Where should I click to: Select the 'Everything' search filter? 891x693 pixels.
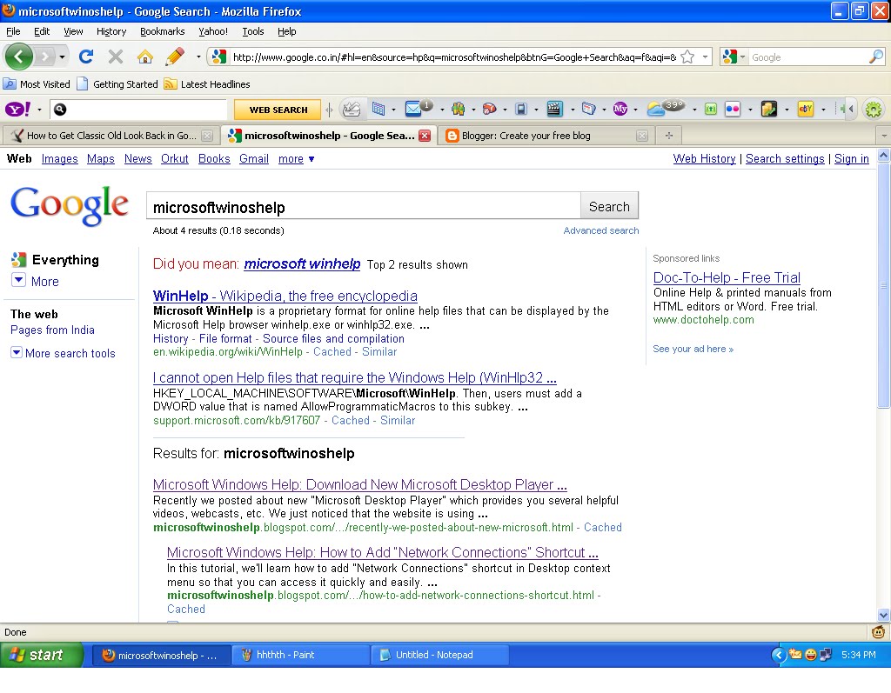coord(66,260)
